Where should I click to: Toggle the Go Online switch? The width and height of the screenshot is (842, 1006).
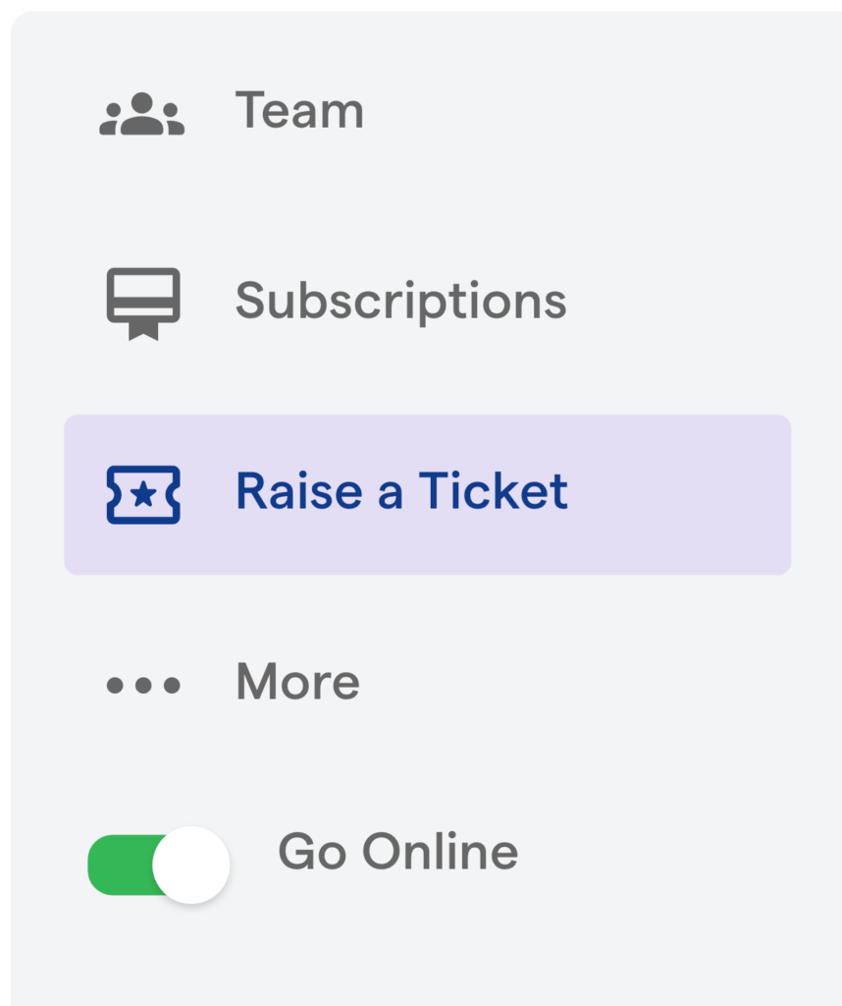[159, 866]
